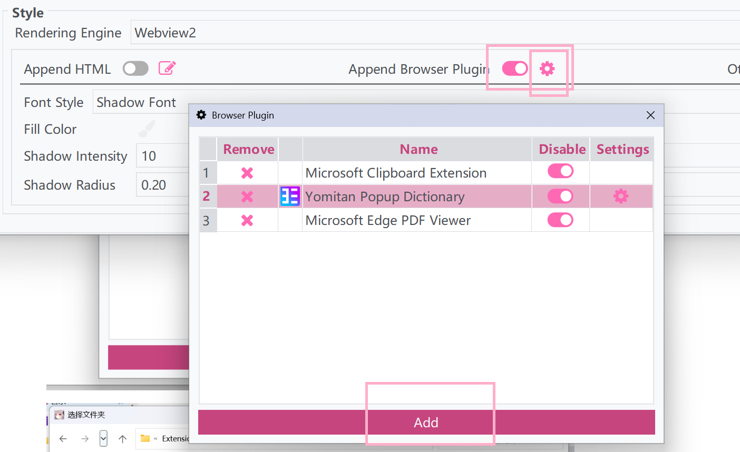This screenshot has height=452, width=740.
Task: Remove the Microsoft Edge PDF Viewer plugin
Action: pyautogui.click(x=247, y=220)
